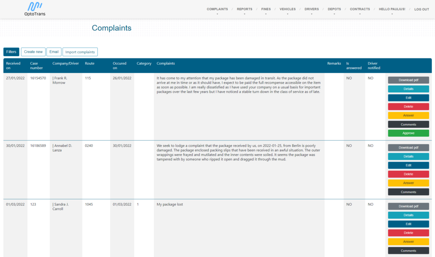This screenshot has height=257, width=435.
Task: Open the Depots menu
Action: click(334, 9)
